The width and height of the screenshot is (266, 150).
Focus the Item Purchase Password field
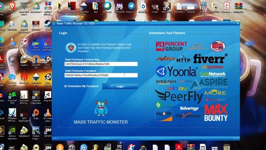click(101, 75)
